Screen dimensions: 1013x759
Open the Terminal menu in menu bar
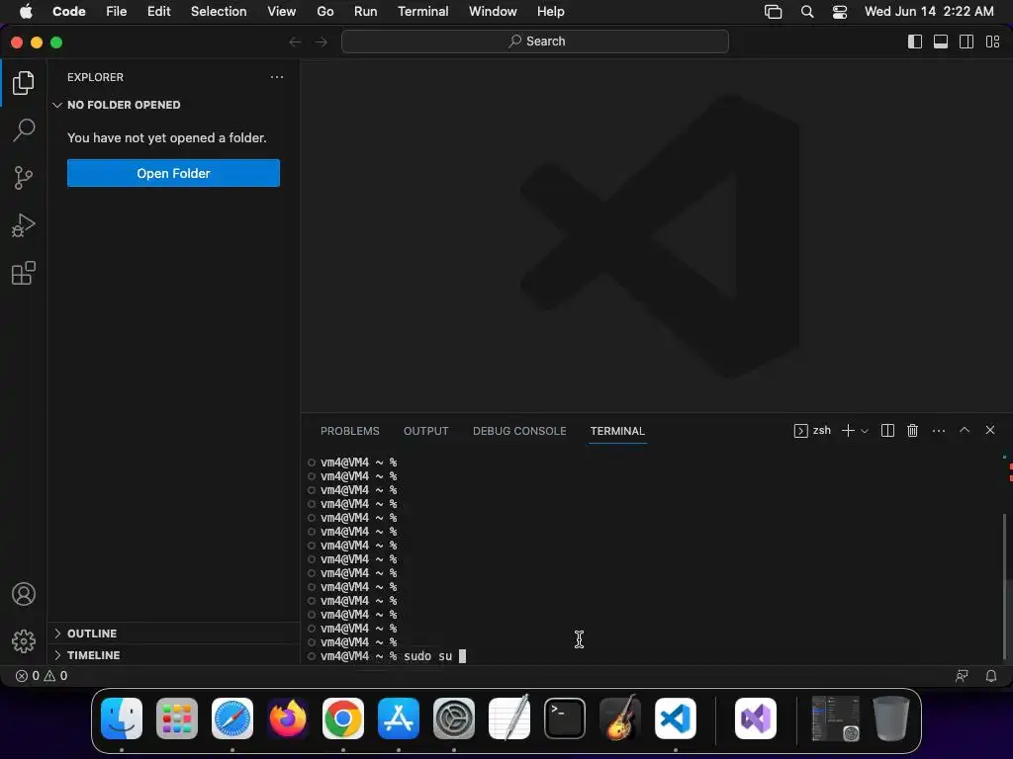click(x=422, y=12)
